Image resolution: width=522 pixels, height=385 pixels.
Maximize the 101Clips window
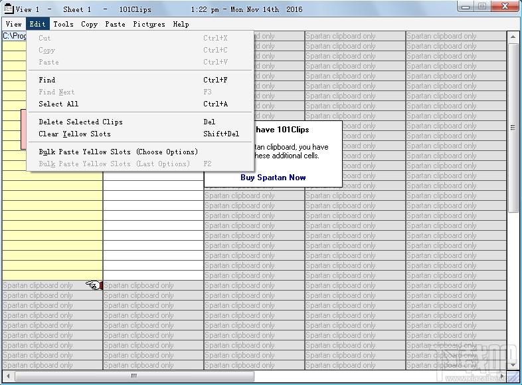click(482, 7)
